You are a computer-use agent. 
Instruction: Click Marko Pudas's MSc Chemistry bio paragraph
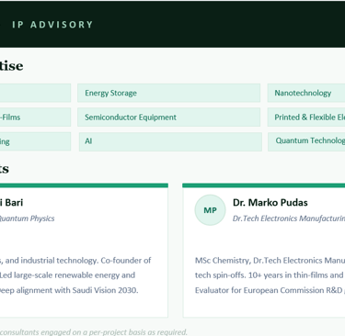pyautogui.click(x=270, y=275)
